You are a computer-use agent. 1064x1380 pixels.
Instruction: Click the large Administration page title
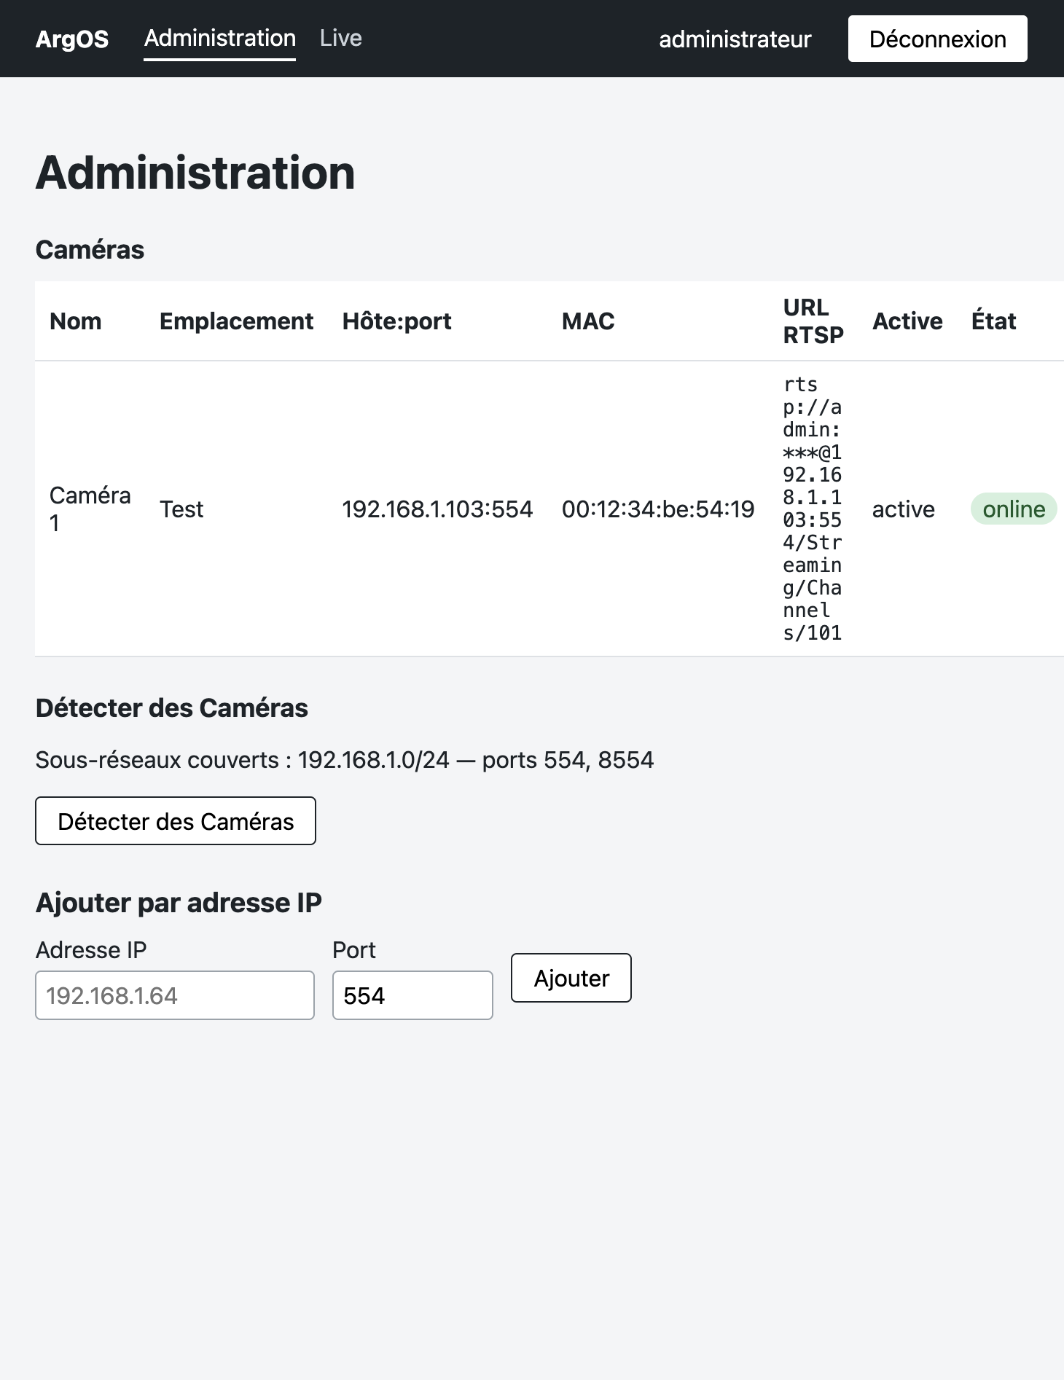point(195,173)
